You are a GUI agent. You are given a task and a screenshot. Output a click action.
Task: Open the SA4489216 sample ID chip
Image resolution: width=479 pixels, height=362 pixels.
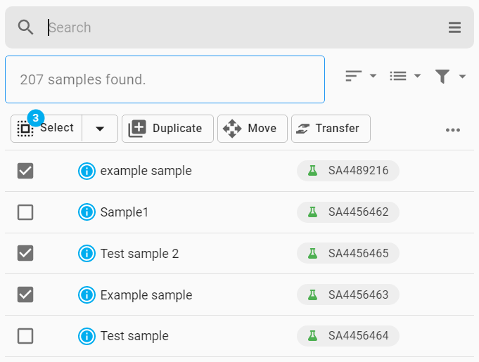tap(348, 171)
